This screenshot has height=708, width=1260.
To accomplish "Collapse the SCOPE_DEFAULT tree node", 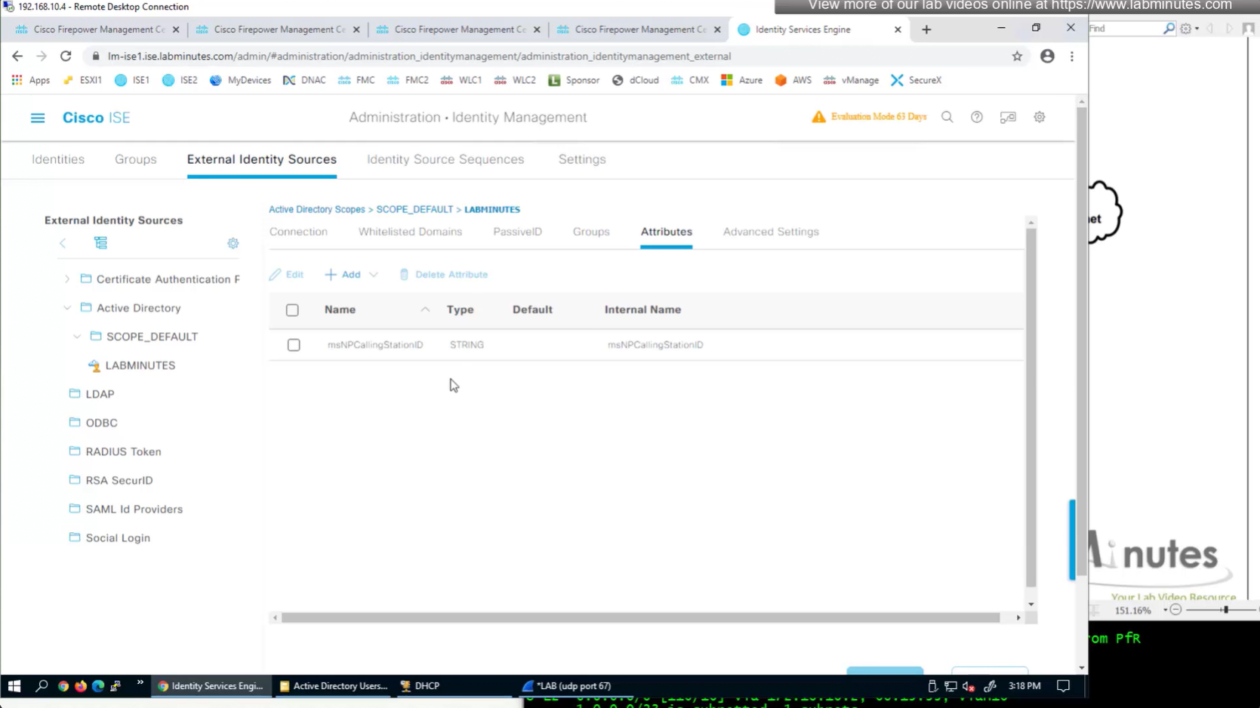I will [x=77, y=337].
